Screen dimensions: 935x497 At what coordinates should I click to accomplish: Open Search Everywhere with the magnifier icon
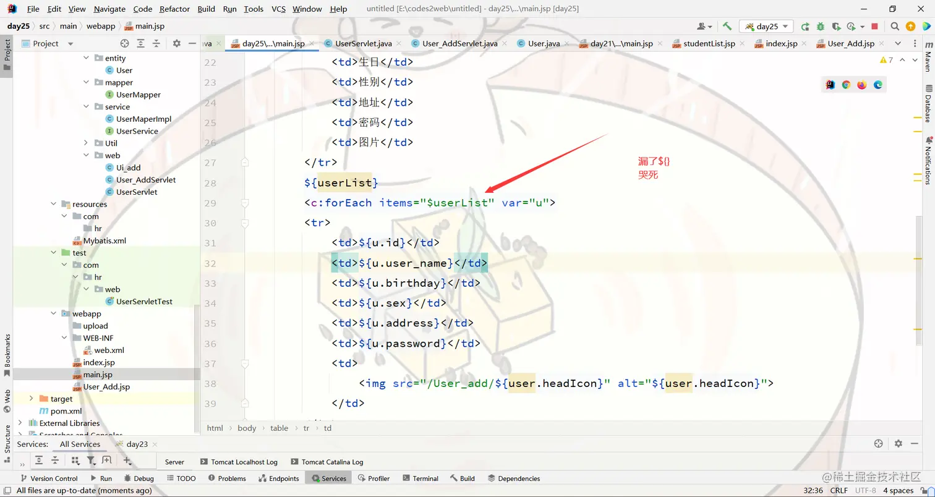pos(895,27)
